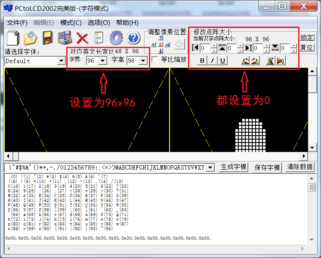321x258 pixels.
Task: Toggle italic with the I button
Action: tap(213, 61)
